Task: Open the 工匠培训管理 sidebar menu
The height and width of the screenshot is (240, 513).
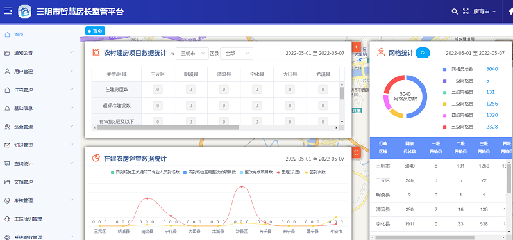Action: click(x=40, y=219)
